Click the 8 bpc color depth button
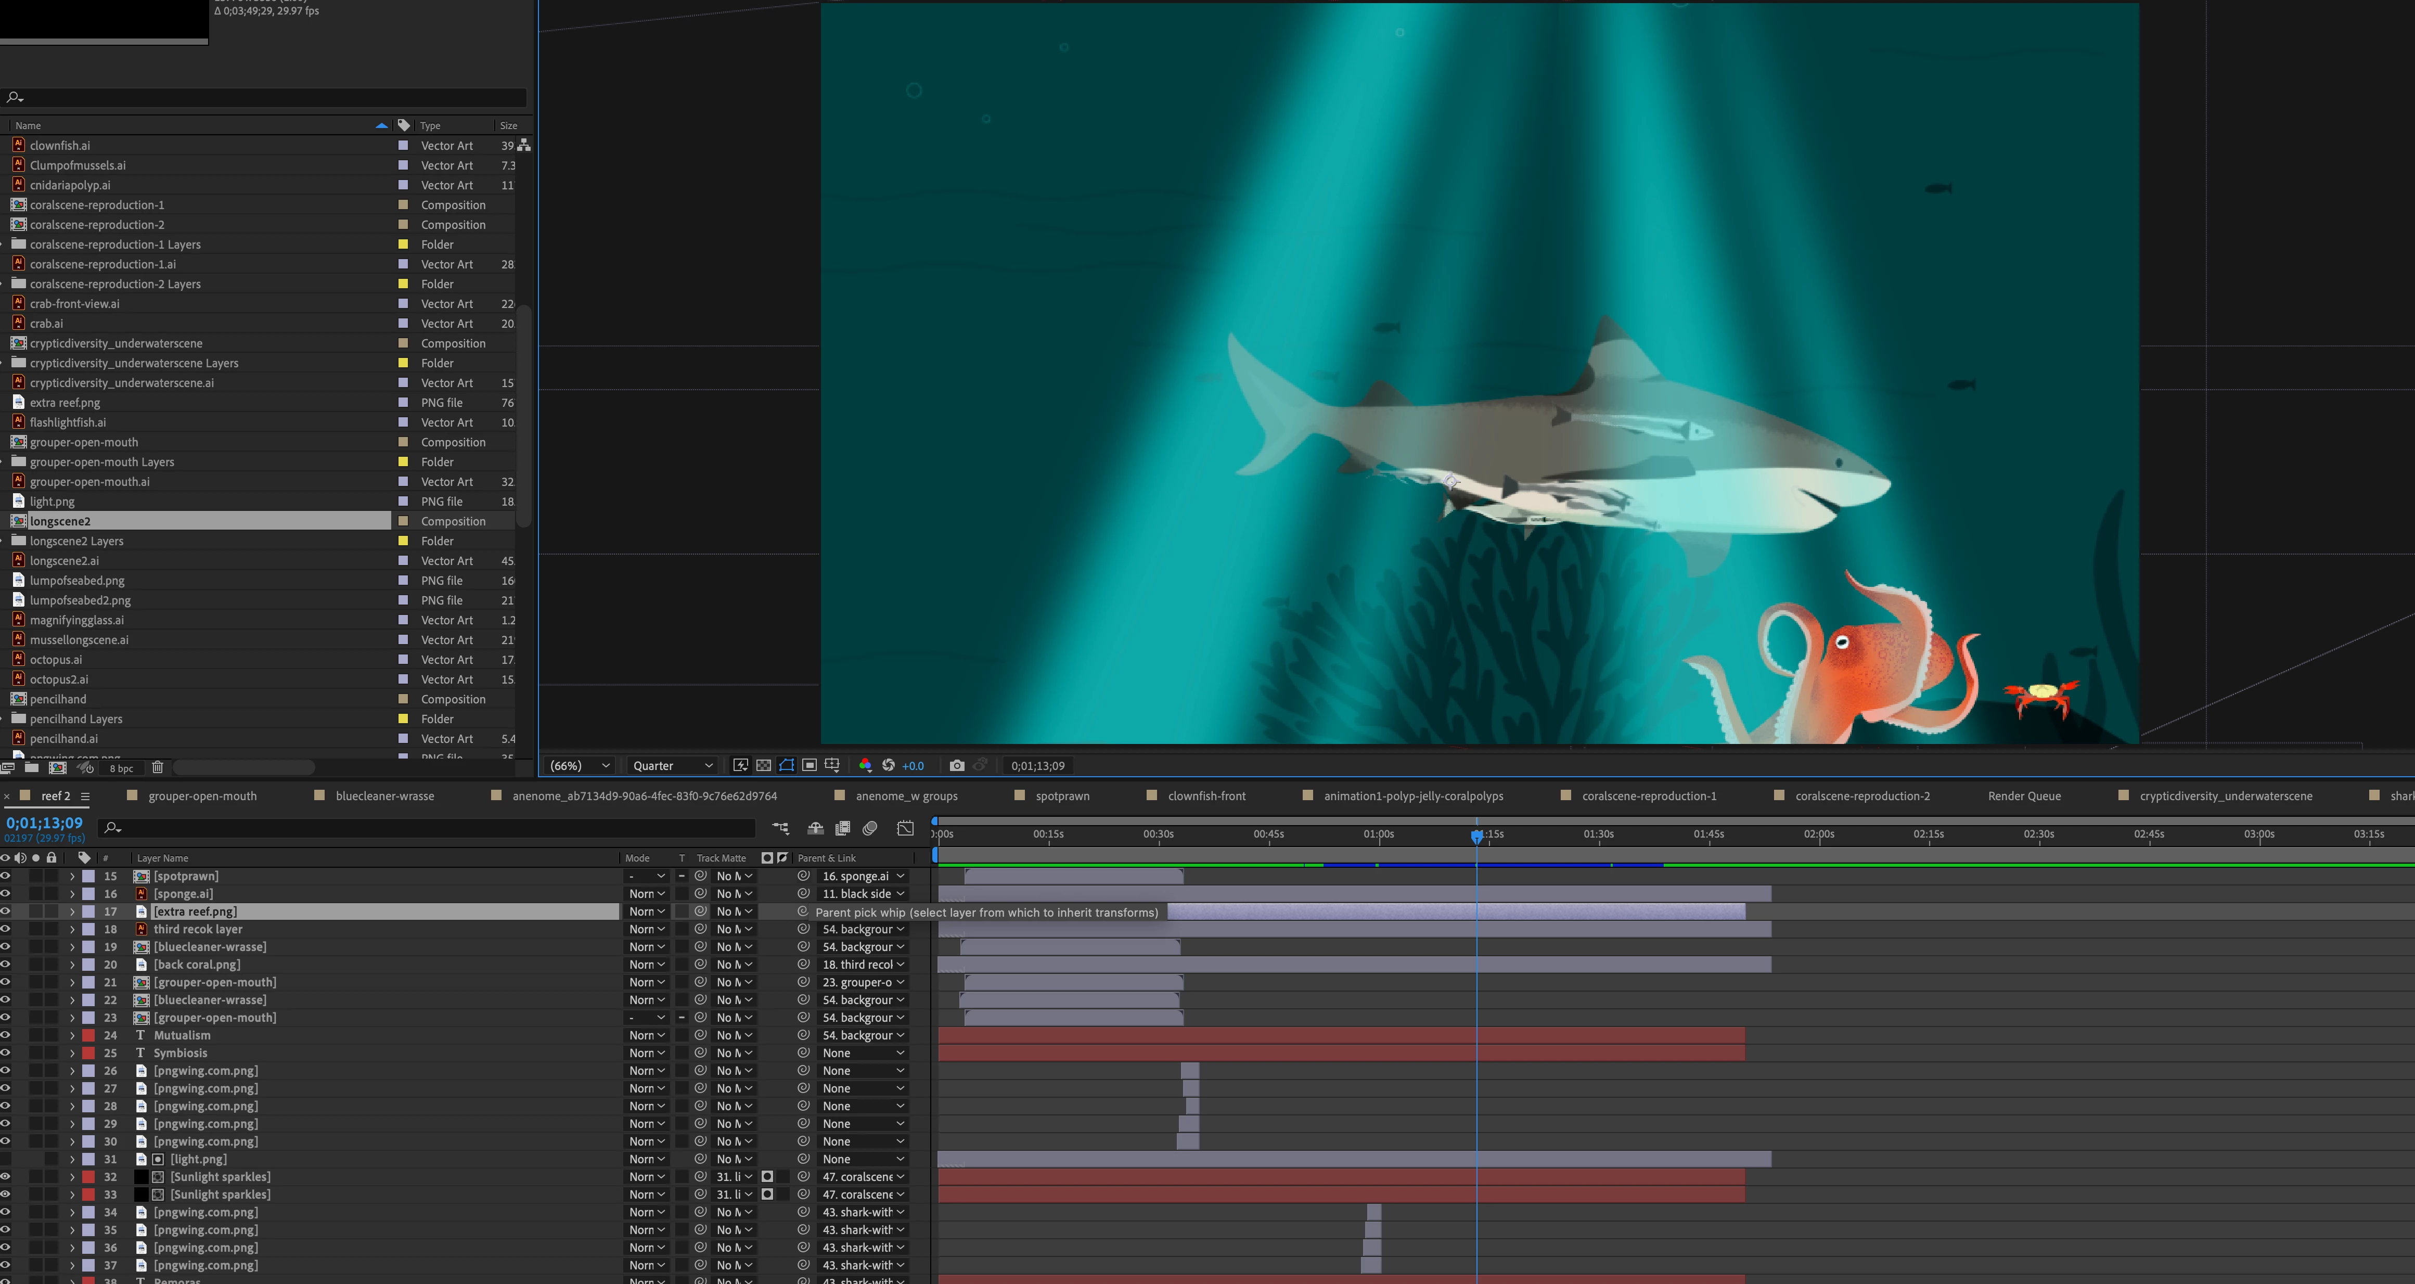Image resolution: width=2415 pixels, height=1284 pixels. [x=121, y=768]
